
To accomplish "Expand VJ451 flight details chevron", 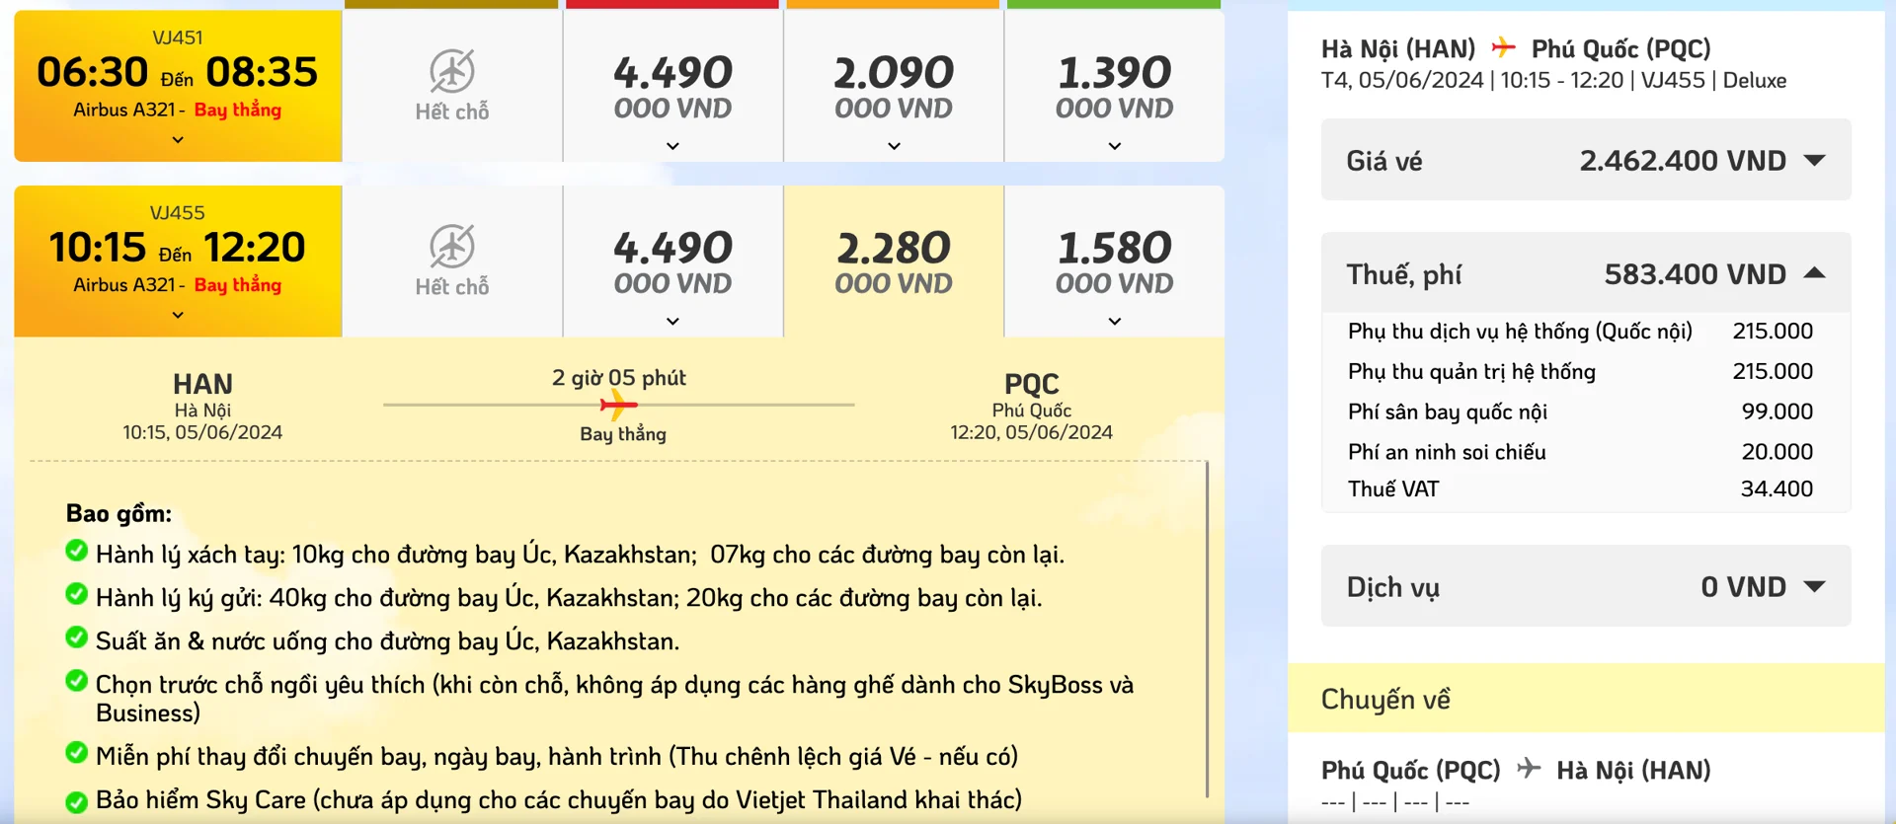I will (178, 140).
